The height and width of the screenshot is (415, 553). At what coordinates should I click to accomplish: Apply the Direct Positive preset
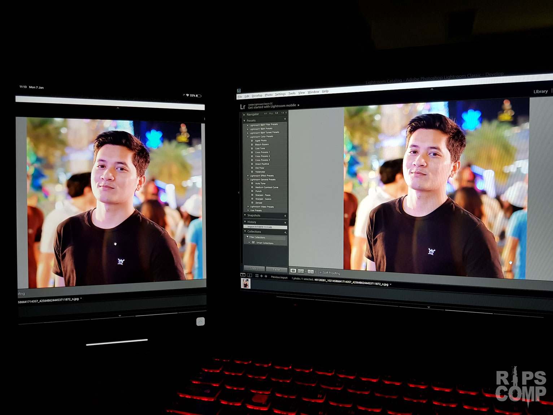pos(262,164)
